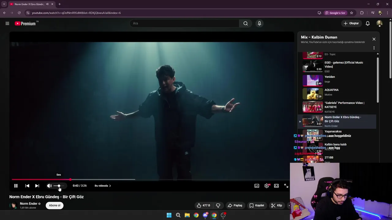Image resolution: width=392 pixels, height=220 pixels.
Task: Close the YouTube browser tab
Action: click(52, 4)
